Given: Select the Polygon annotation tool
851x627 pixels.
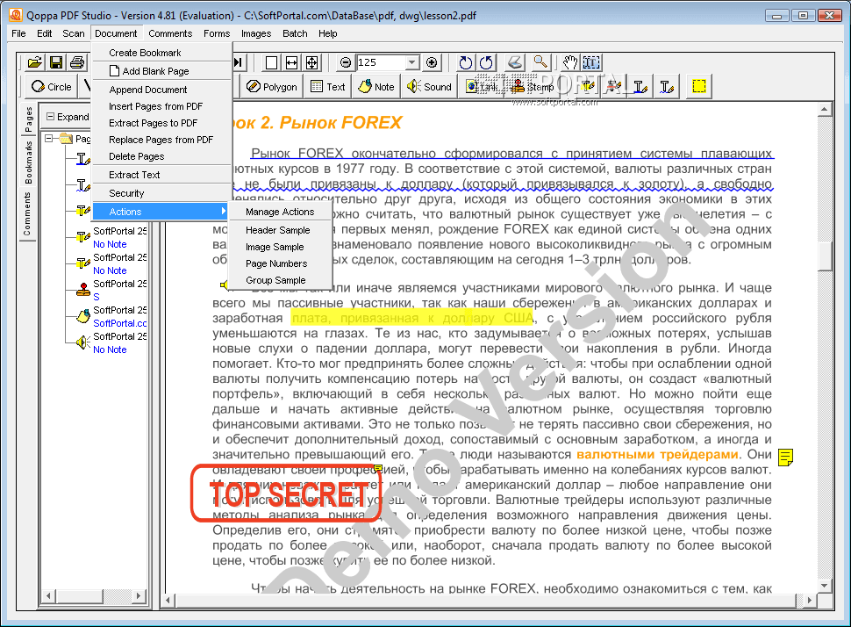Looking at the screenshot, I should [x=272, y=86].
